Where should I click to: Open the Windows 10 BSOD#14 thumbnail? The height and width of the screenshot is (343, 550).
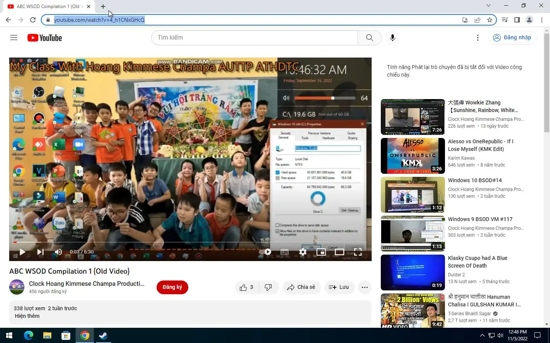tap(413, 195)
